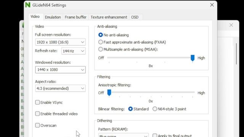Enable VSync checkbox

(x=37, y=102)
